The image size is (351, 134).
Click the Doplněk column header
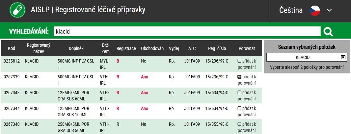pos(76,48)
